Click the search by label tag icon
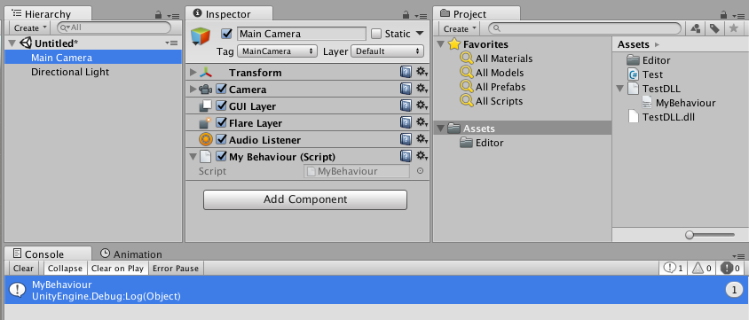Screen dimensions: 749x320 click(x=714, y=28)
